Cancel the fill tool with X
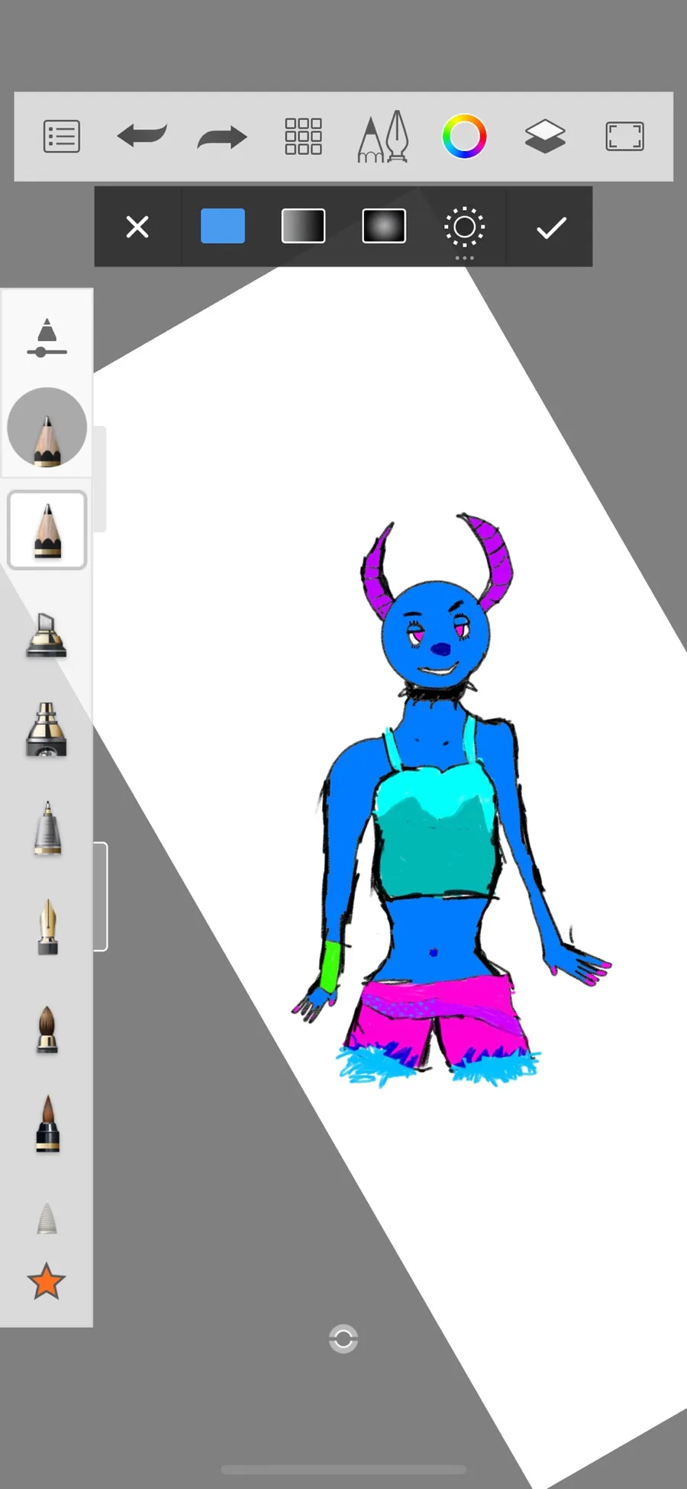Viewport: 687px width, 1489px height. [137, 227]
